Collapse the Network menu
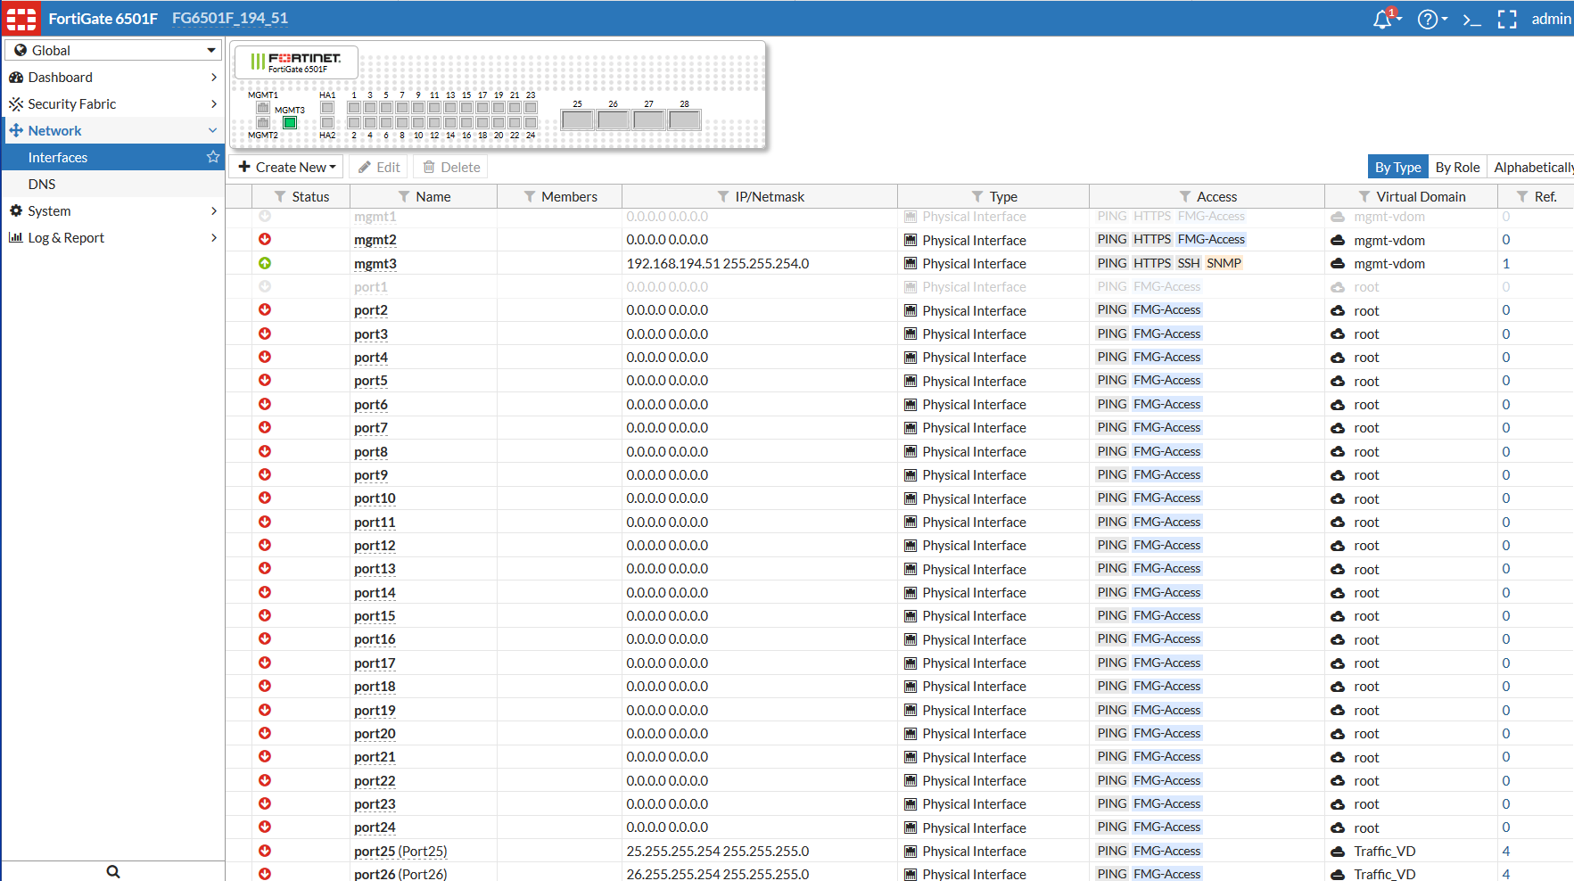Viewport: 1574px width, 881px height. pos(113,130)
